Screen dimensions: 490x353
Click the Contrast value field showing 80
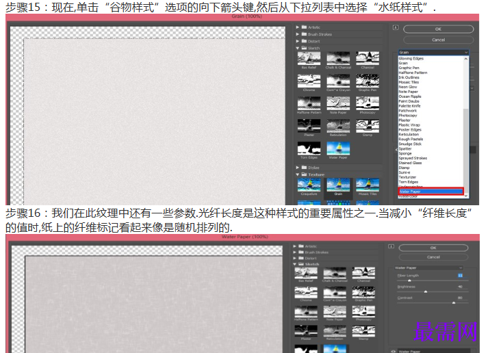tap(461, 298)
